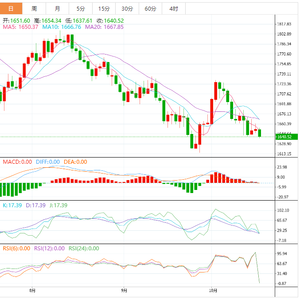Image resolution: width=300 pixels, height=300 pixels.
Task: Click the DIFF value label
Action: (x=48, y=162)
